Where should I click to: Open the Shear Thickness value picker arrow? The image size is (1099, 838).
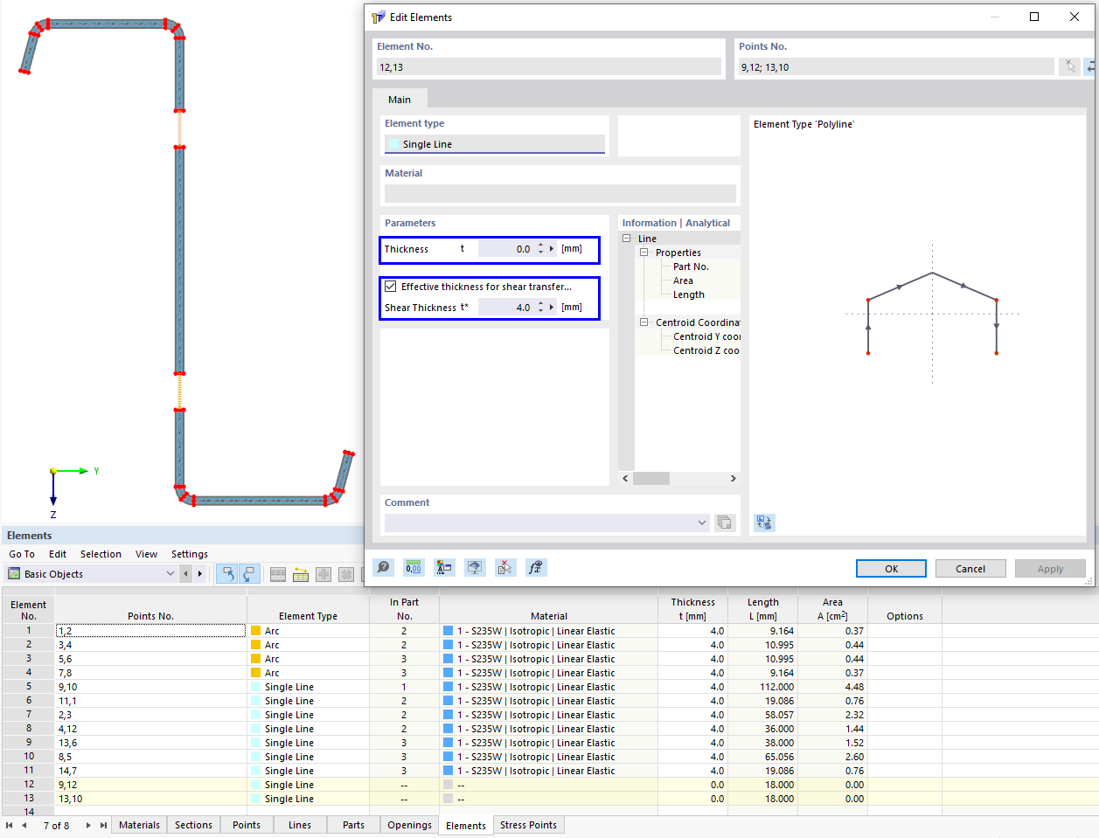(552, 308)
